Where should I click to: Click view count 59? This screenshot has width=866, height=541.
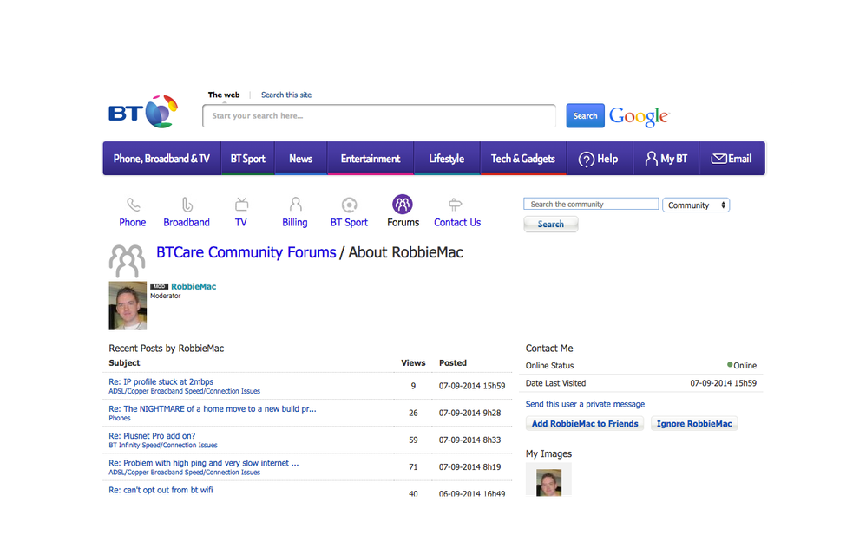point(413,440)
